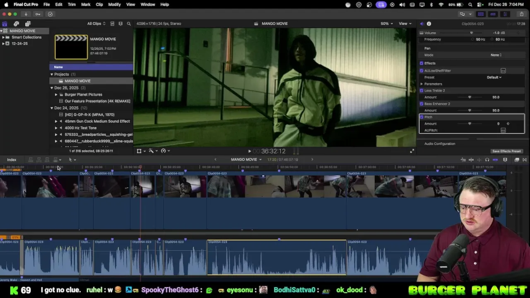
Task: Open the AUPitch editor icon
Action: 503,130
